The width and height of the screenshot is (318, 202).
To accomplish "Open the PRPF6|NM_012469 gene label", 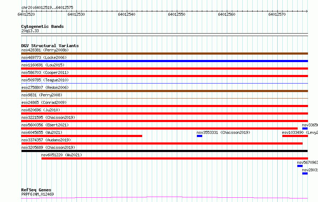I will point(38,194).
